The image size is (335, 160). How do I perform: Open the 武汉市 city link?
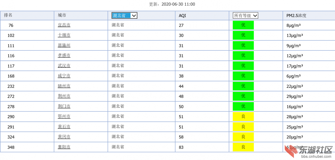[64, 66]
